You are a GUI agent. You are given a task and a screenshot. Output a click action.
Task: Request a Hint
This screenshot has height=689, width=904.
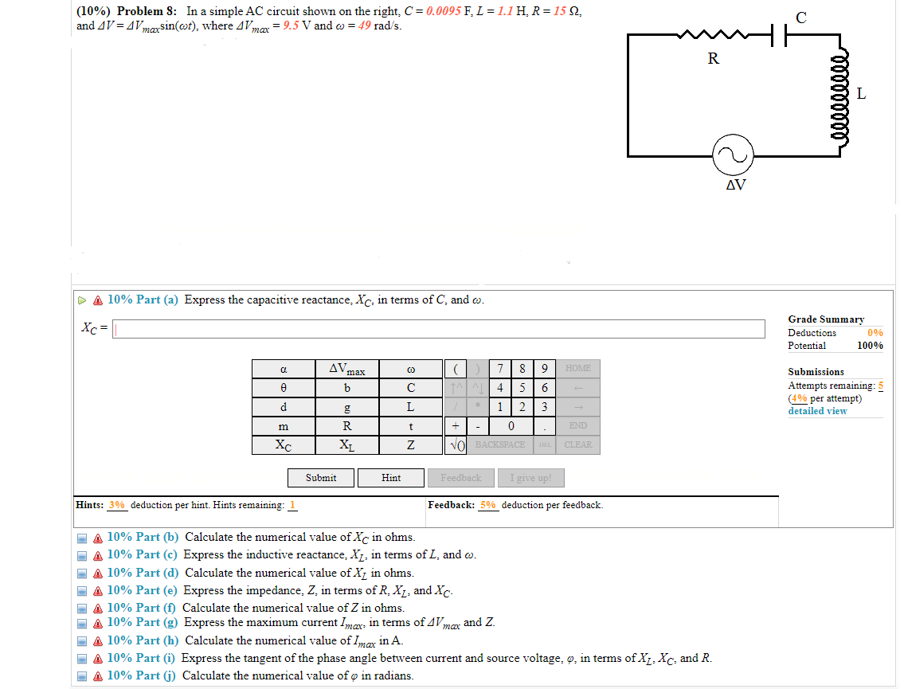[x=391, y=478]
